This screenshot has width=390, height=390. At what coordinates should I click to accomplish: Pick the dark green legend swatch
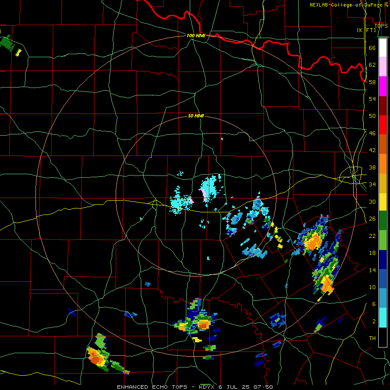[383, 221]
